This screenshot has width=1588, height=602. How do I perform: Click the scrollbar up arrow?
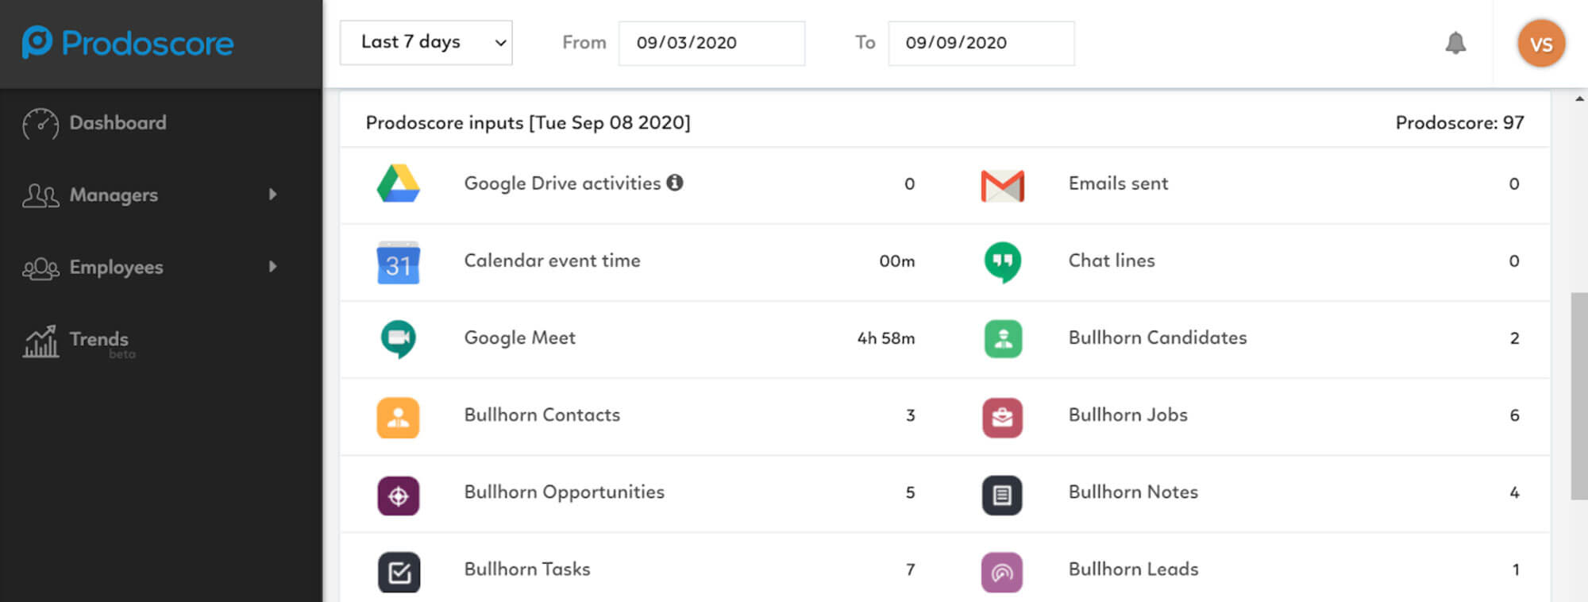[x=1579, y=98]
